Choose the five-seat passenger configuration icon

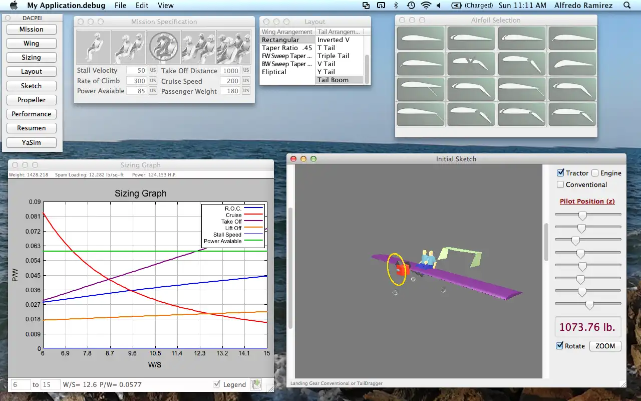point(234,47)
